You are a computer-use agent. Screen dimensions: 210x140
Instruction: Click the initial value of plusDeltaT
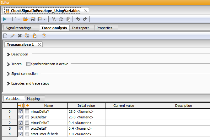coord(86,128)
